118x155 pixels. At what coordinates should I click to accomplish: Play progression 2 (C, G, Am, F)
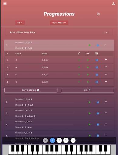[x=89, y=102]
